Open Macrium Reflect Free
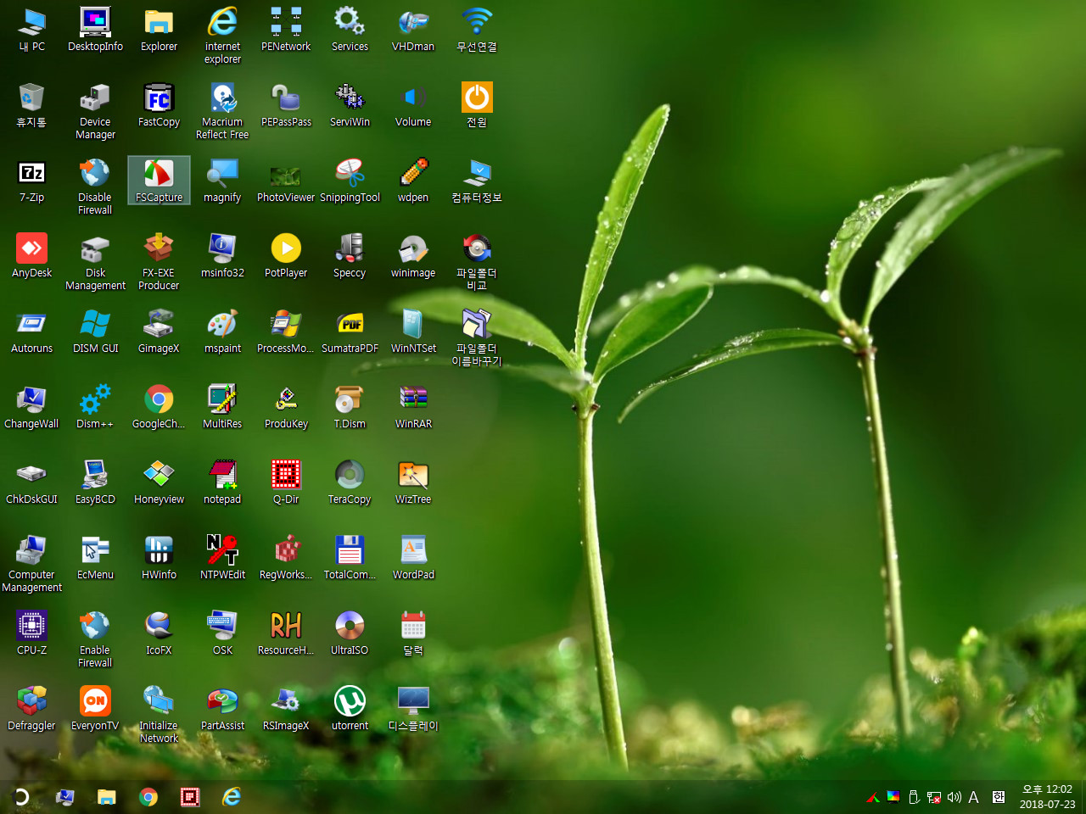Image resolution: width=1086 pixels, height=814 pixels. [x=222, y=111]
